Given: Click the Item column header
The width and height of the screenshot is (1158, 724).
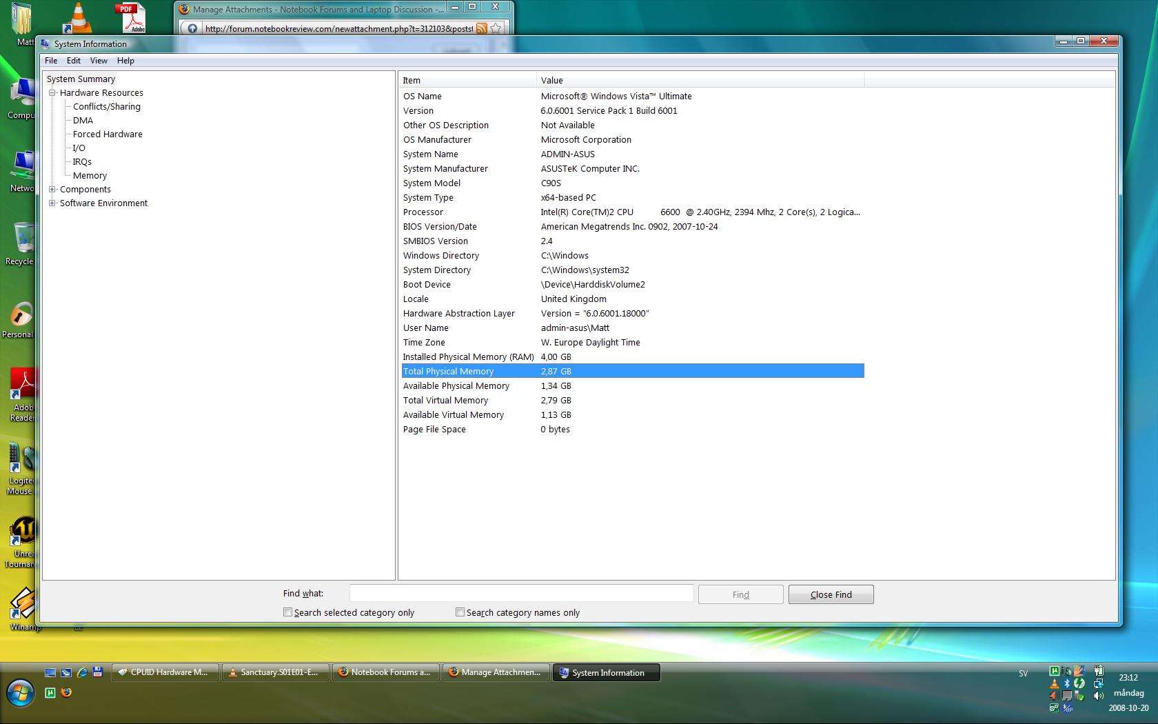Looking at the screenshot, I should (x=467, y=80).
